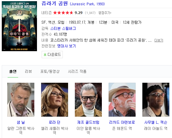Click the (Jurassic Park, 1993) subtitle
This screenshot has height=138, width=172.
coord(87,4)
